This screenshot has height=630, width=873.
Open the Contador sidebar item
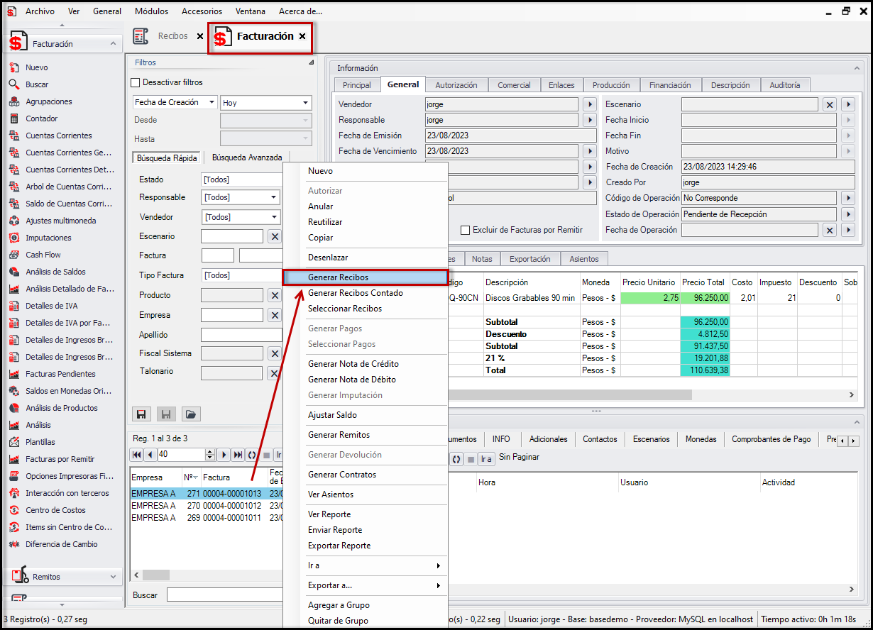click(41, 118)
